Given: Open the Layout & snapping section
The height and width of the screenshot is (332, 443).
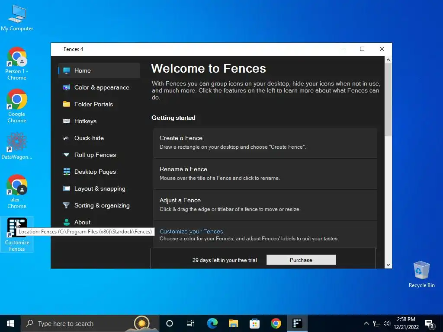Looking at the screenshot, I should tap(99, 188).
